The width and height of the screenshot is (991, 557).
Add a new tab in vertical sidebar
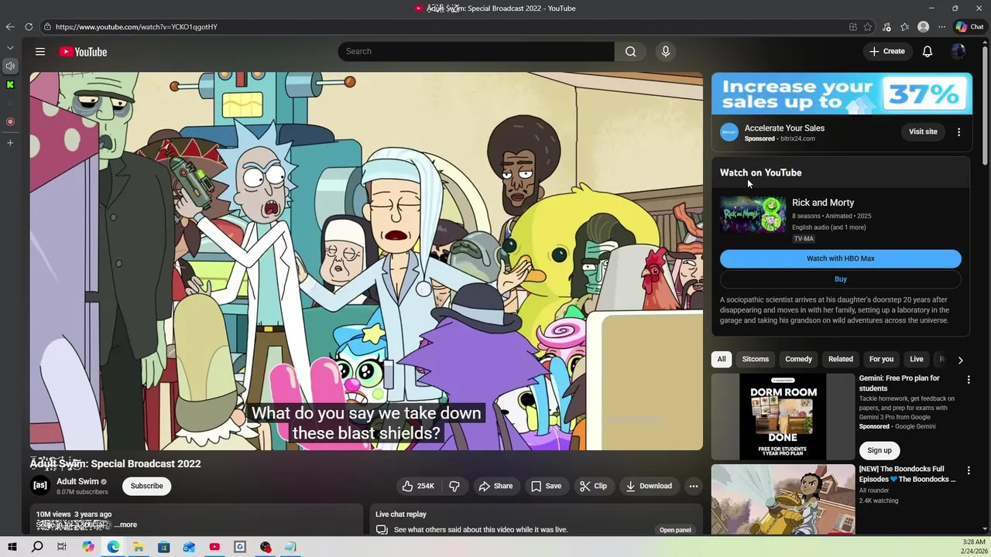[x=10, y=143]
